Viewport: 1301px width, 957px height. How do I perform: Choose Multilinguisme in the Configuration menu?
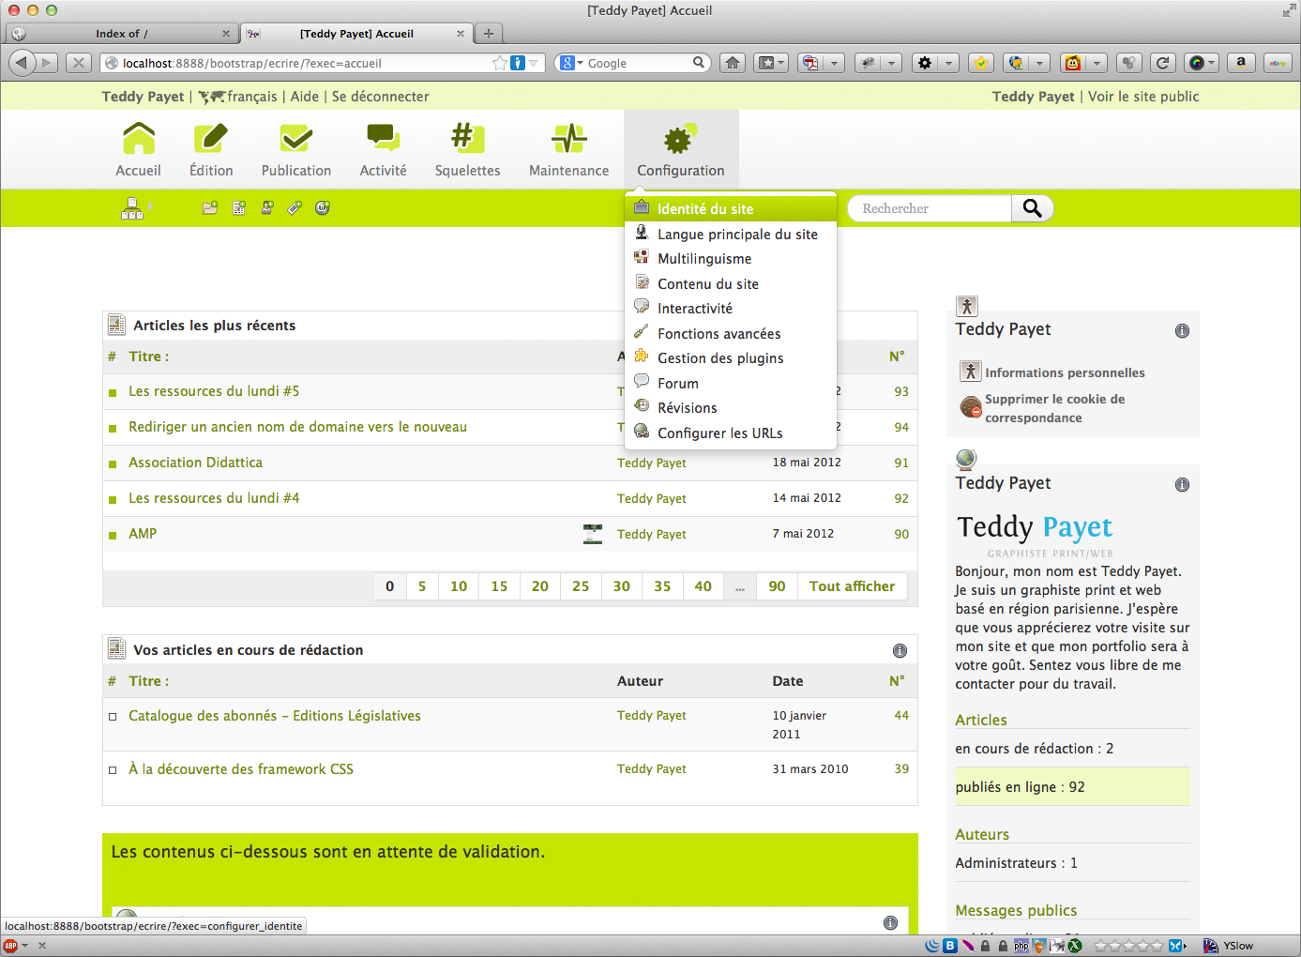click(x=703, y=259)
